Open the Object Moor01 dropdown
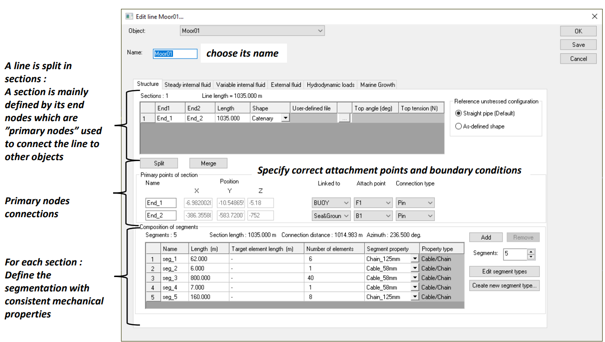The width and height of the screenshot is (605, 342). coord(252,31)
